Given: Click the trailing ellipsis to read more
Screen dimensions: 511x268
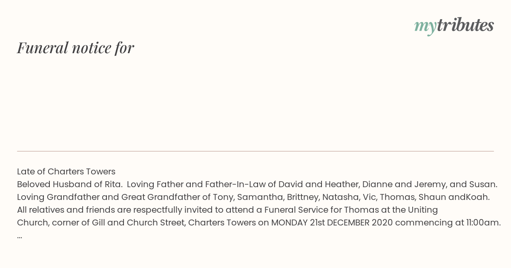Looking at the screenshot, I should click(20, 236).
